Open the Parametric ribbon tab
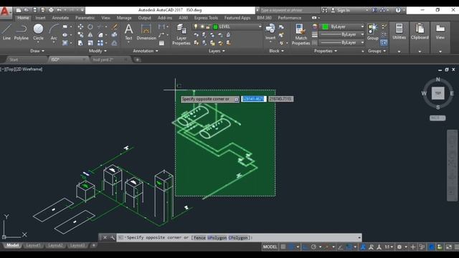Image resolution: width=459 pixels, height=258 pixels. click(x=85, y=18)
